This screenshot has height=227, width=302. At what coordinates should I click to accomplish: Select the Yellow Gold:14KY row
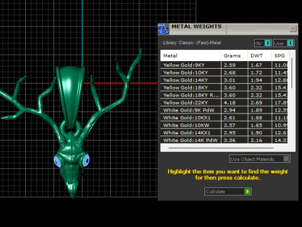tap(224, 80)
